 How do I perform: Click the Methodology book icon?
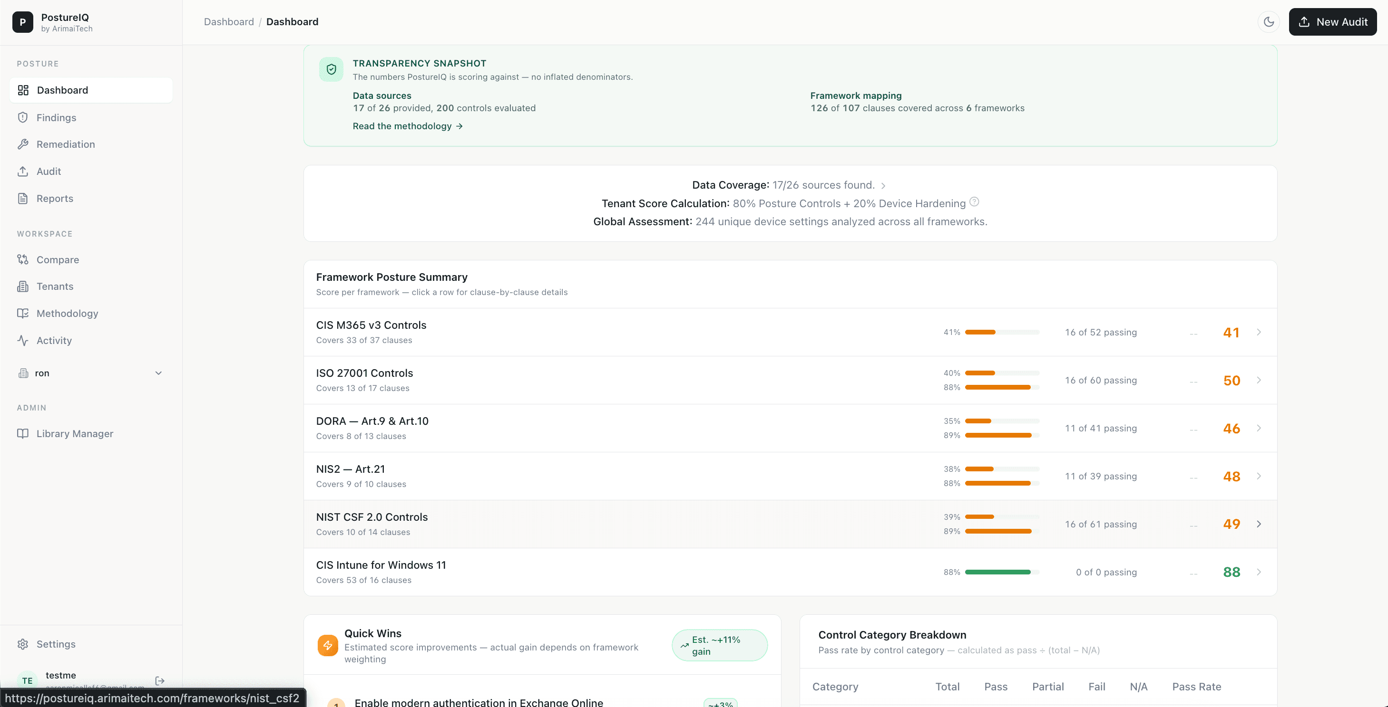23,313
